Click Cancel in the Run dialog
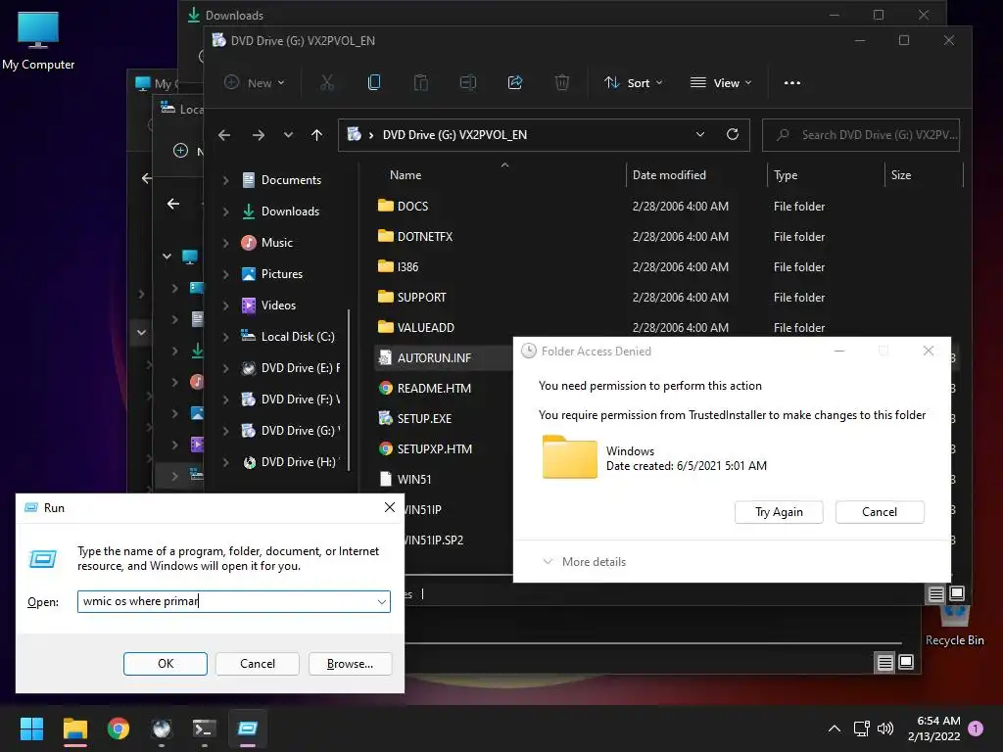Viewport: 1003px width, 752px height. (x=258, y=664)
